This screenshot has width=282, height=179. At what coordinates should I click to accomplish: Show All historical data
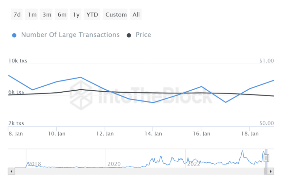(x=136, y=14)
